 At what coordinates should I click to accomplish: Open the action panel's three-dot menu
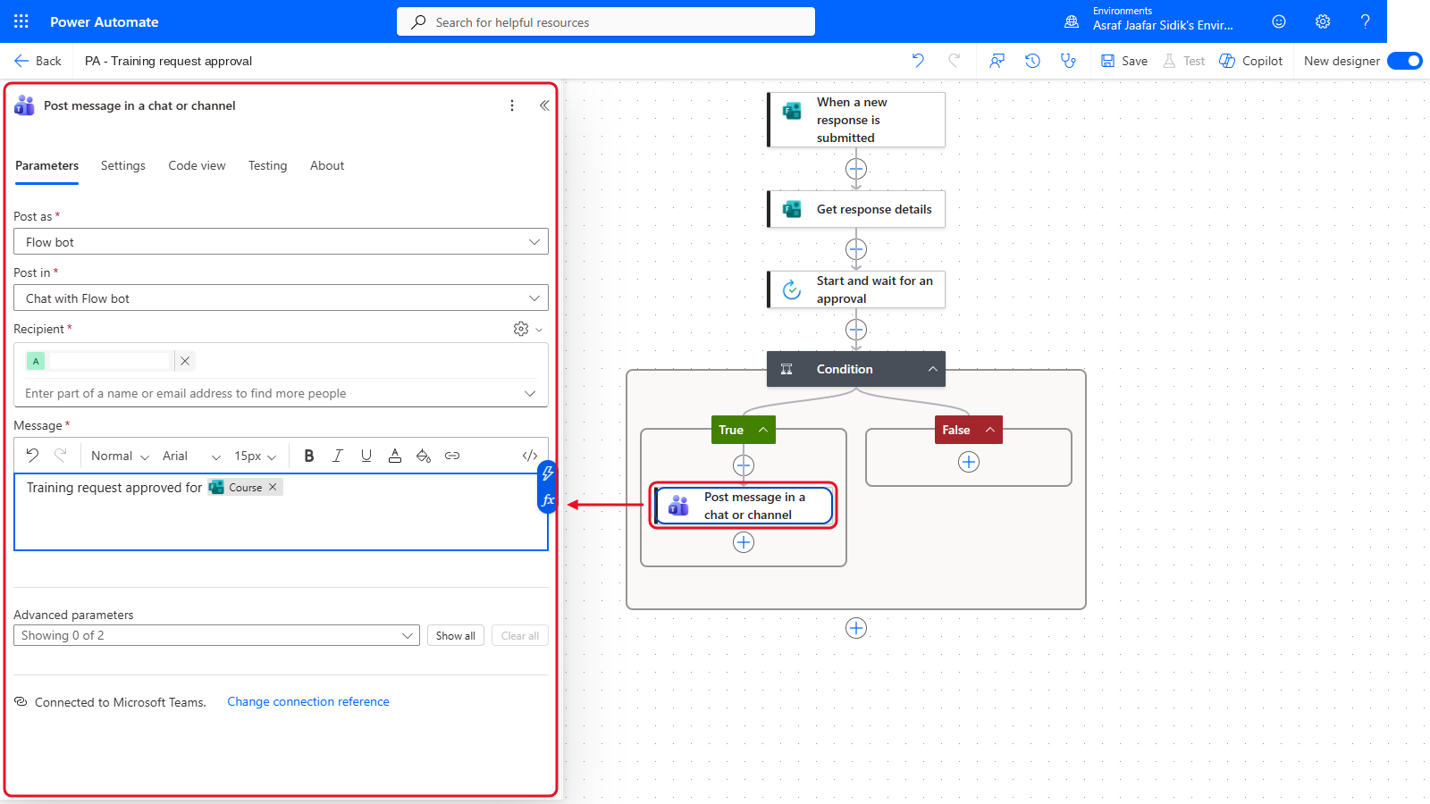pyautogui.click(x=512, y=105)
